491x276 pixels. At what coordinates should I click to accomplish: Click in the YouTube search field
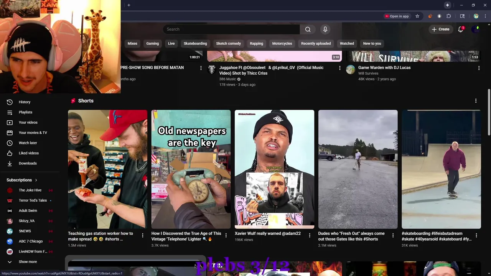click(x=231, y=29)
